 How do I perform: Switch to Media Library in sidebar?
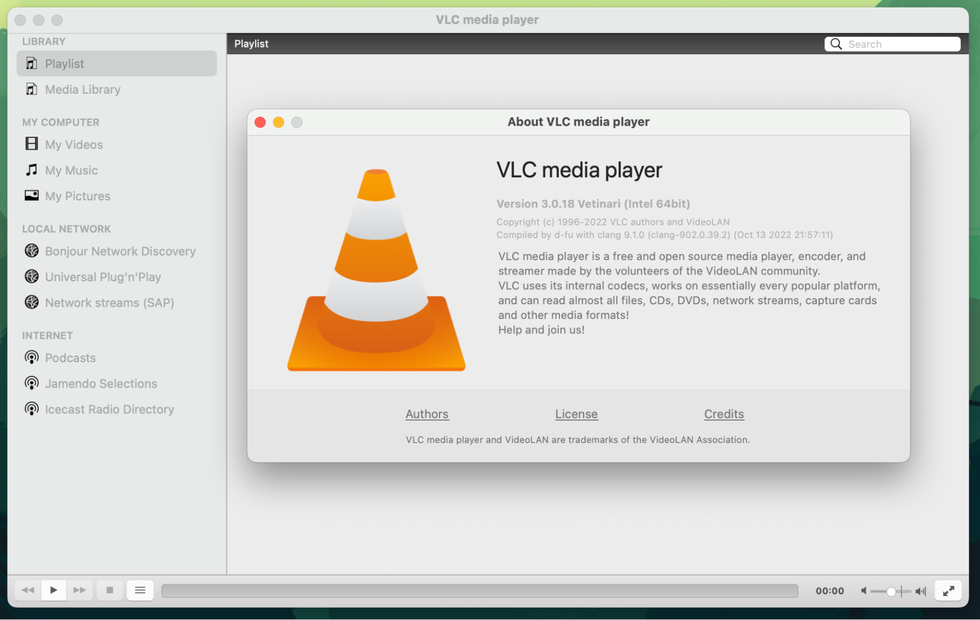[x=82, y=89]
